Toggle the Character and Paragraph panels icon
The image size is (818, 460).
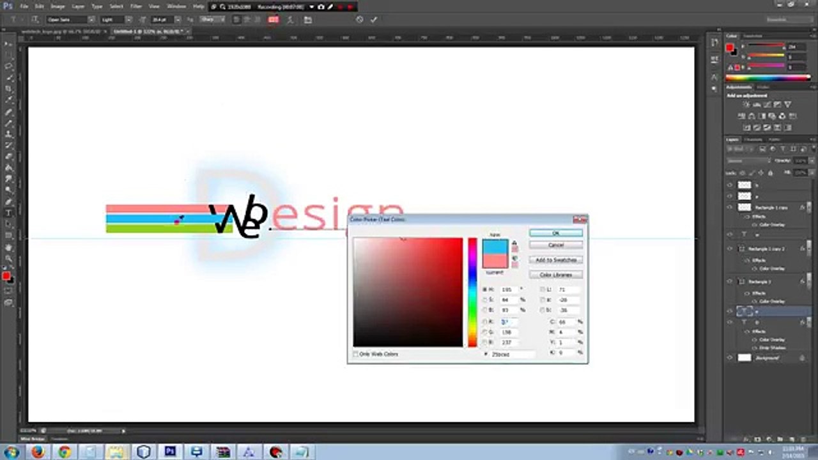point(307,20)
